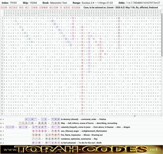The width and height of the screenshot is (163, 154).
Task: Expand the 'sun, (literary) anger' term row
Action: (x=3, y=131)
